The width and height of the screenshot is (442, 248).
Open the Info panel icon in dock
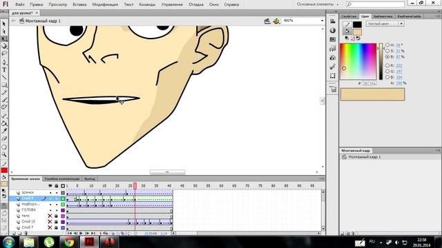coord(333,30)
